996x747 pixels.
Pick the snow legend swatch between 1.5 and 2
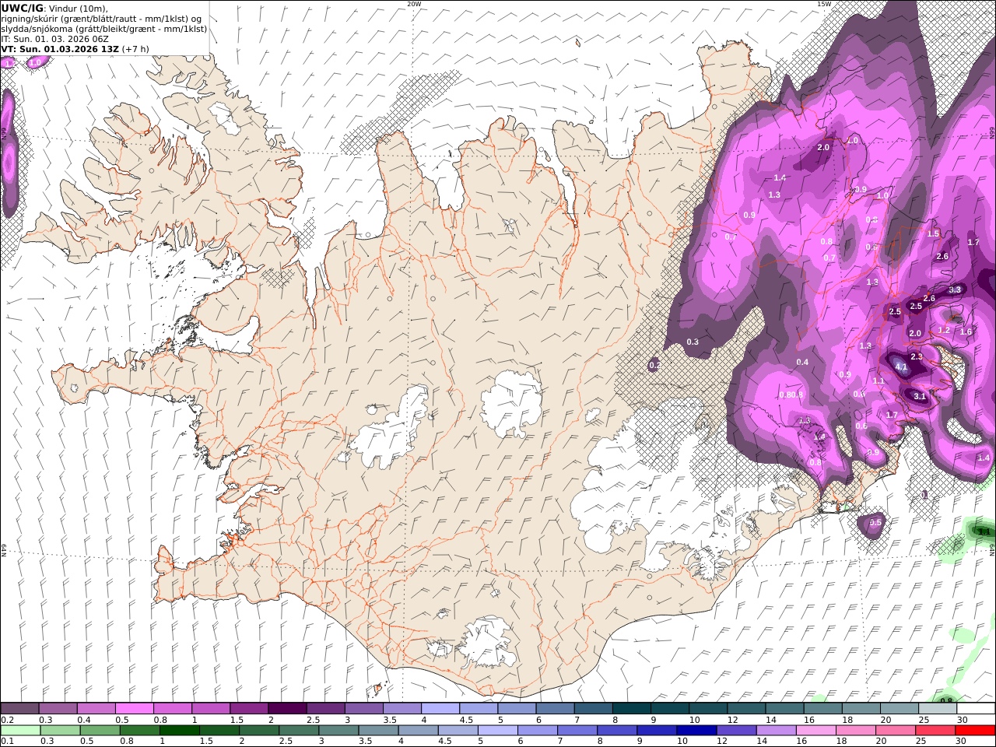point(249,709)
